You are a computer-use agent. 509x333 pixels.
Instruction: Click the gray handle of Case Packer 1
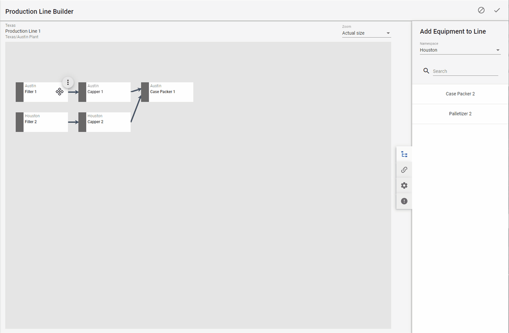click(145, 92)
